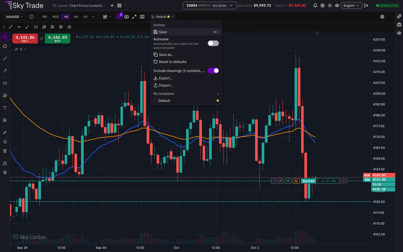Toggle the eye icon on right sidebar
Screen dimensions: 403x252
pos(399,33)
